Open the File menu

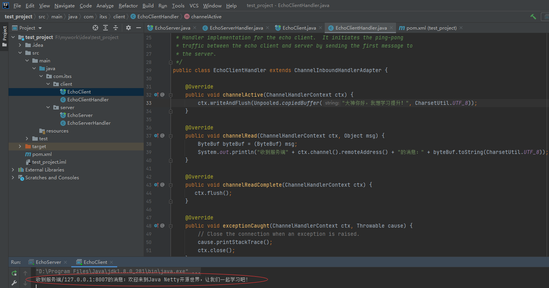(x=17, y=6)
